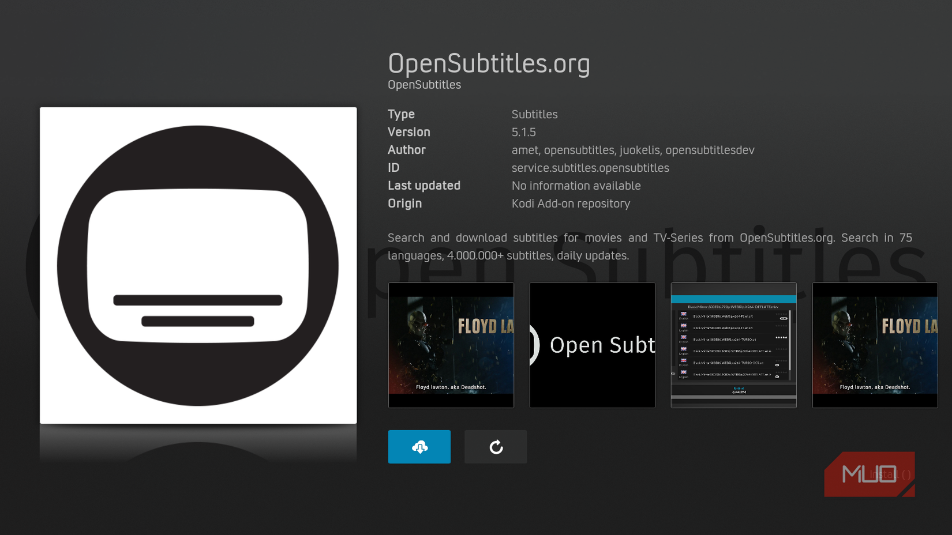This screenshot has height=535, width=952.
Task: Click the "Type" label
Action: click(x=401, y=114)
